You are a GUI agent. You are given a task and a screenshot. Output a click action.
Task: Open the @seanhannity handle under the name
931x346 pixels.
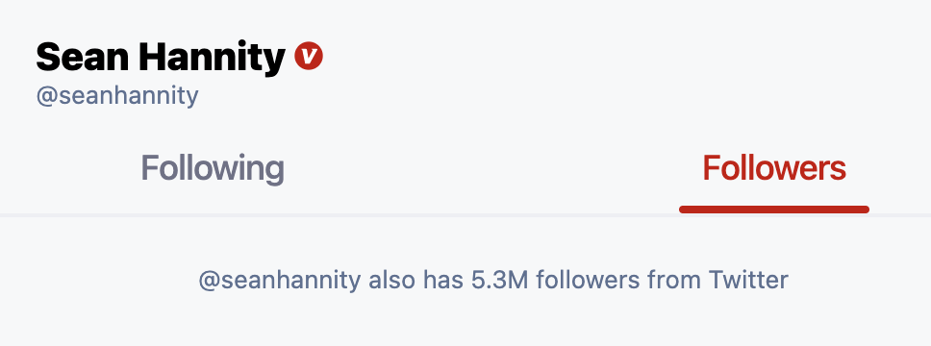pyautogui.click(x=117, y=96)
